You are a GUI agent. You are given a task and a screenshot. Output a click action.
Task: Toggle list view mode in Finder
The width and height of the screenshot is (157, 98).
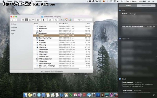[x=26, y=20]
